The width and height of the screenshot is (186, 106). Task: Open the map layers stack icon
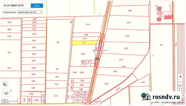[x=6, y=93]
